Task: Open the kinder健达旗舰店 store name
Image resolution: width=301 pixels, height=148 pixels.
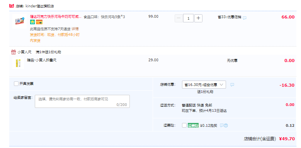Action: click(x=39, y=6)
